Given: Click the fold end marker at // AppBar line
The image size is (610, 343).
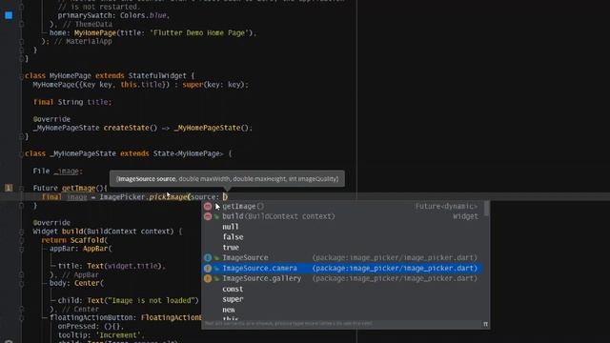Looking at the screenshot, I should [21, 275].
